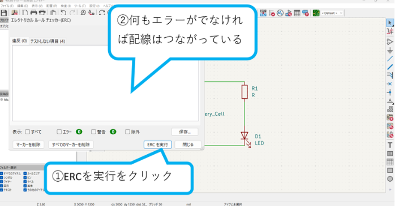Screen dimensions: 395x206
Task: Click the Print icon
Action: [x=33, y=12]
